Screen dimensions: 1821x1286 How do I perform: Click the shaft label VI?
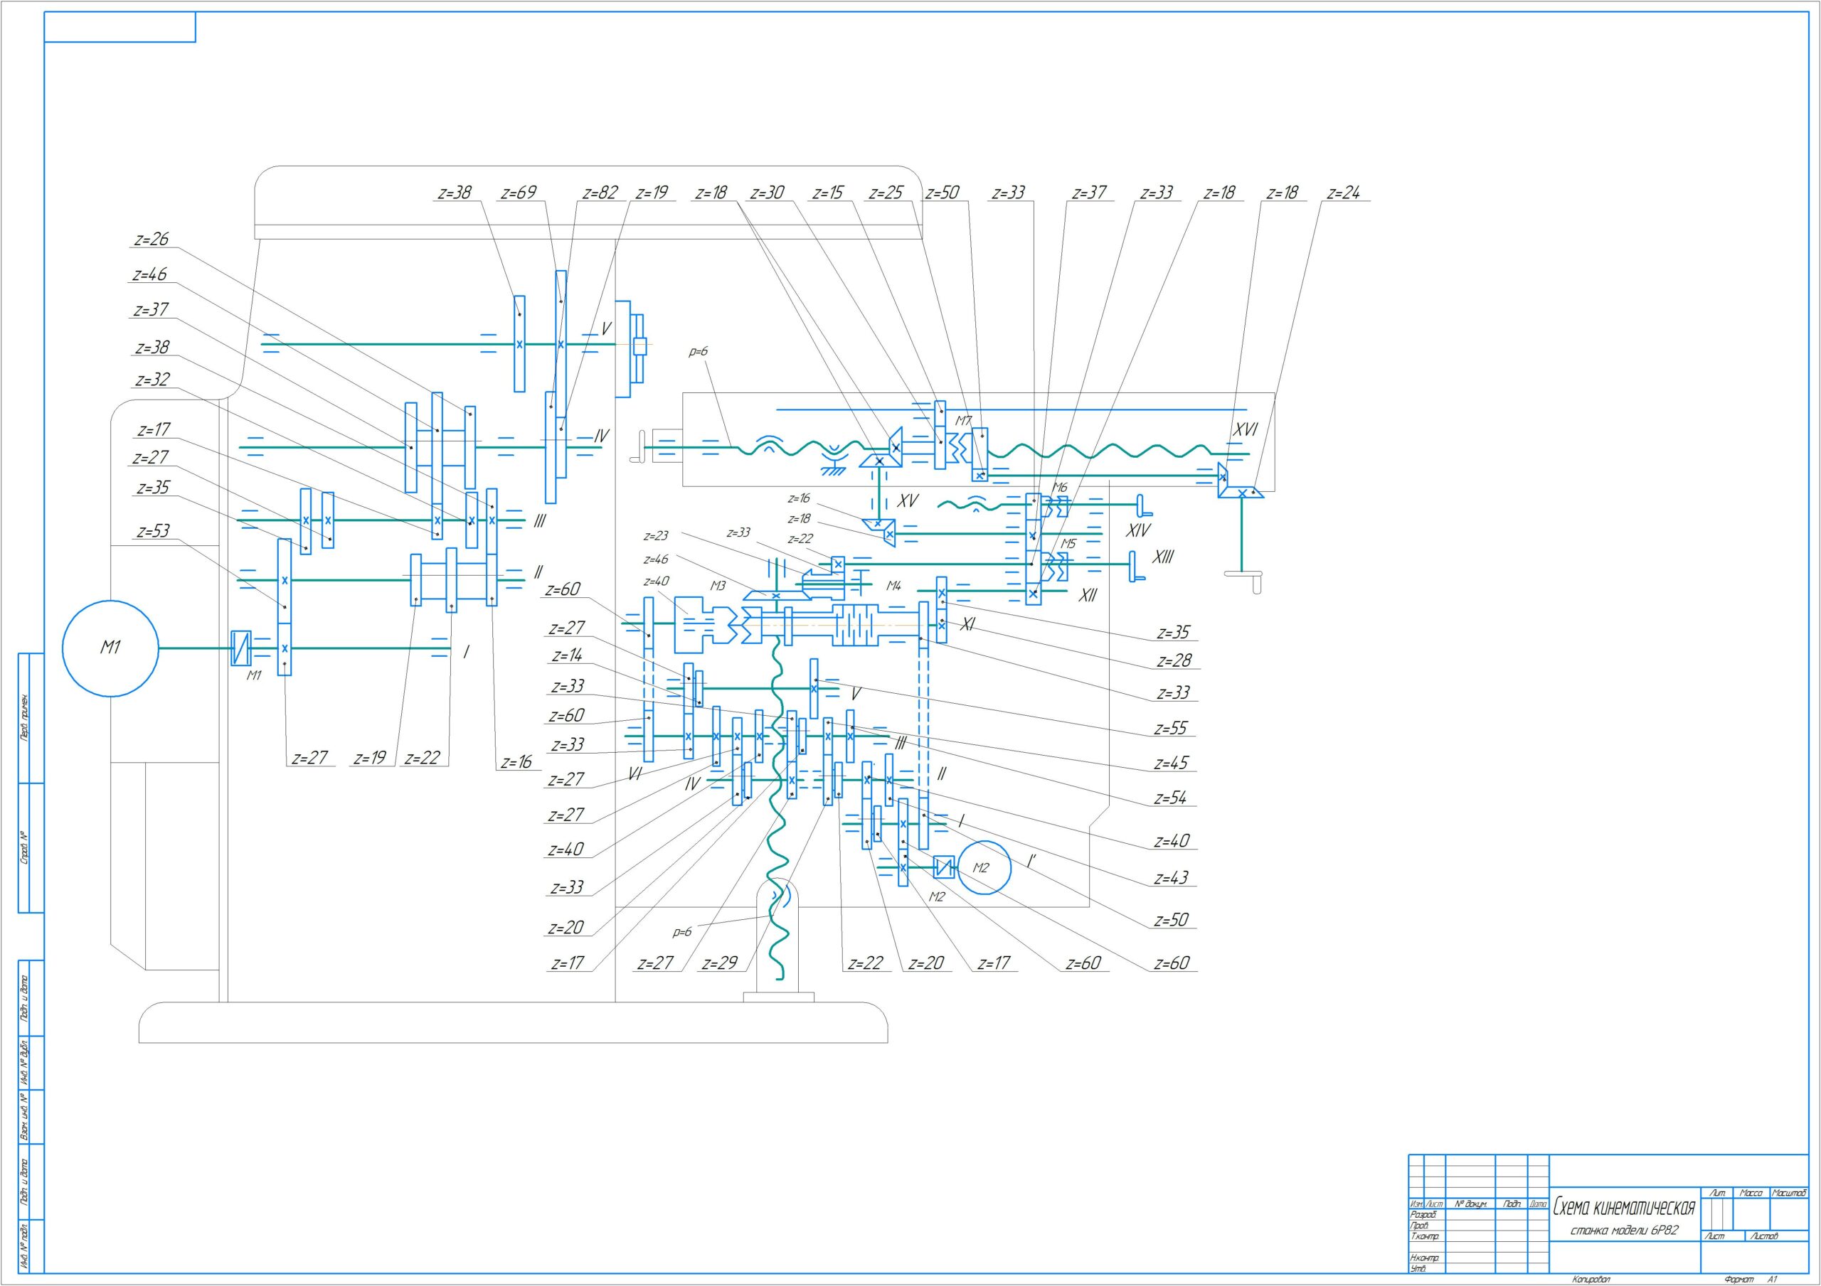point(635,775)
